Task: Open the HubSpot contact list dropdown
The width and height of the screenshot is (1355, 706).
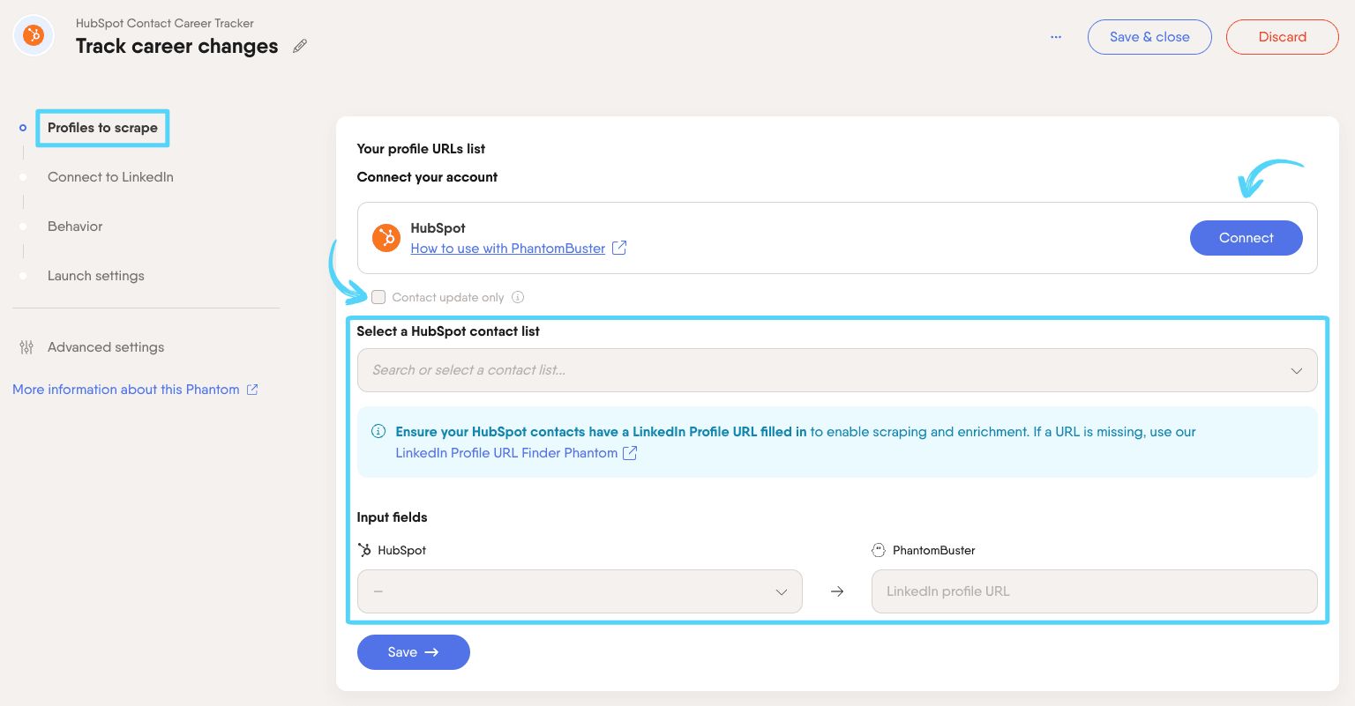Action: pyautogui.click(x=837, y=370)
